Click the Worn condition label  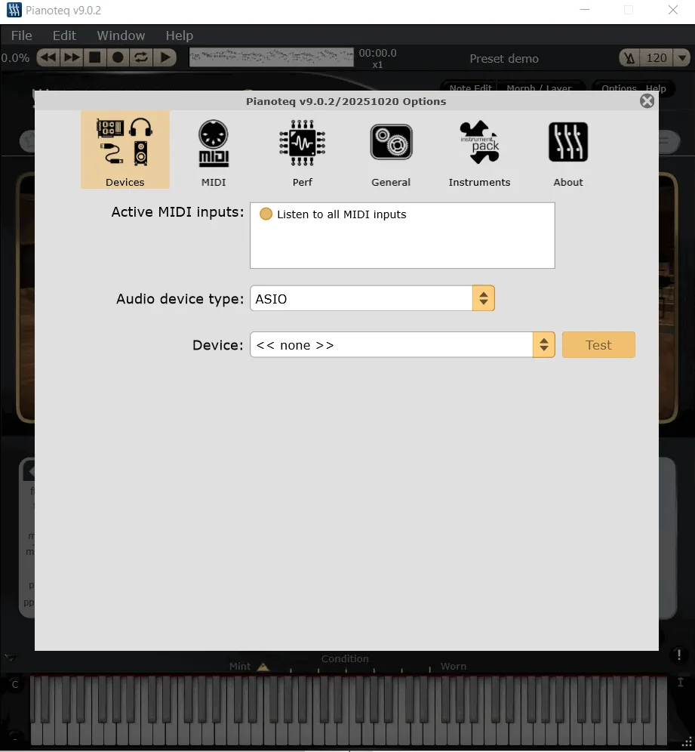point(454,666)
